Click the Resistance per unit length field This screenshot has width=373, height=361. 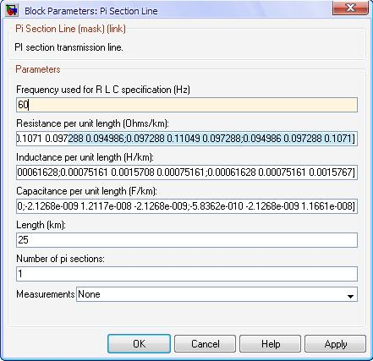coord(187,139)
